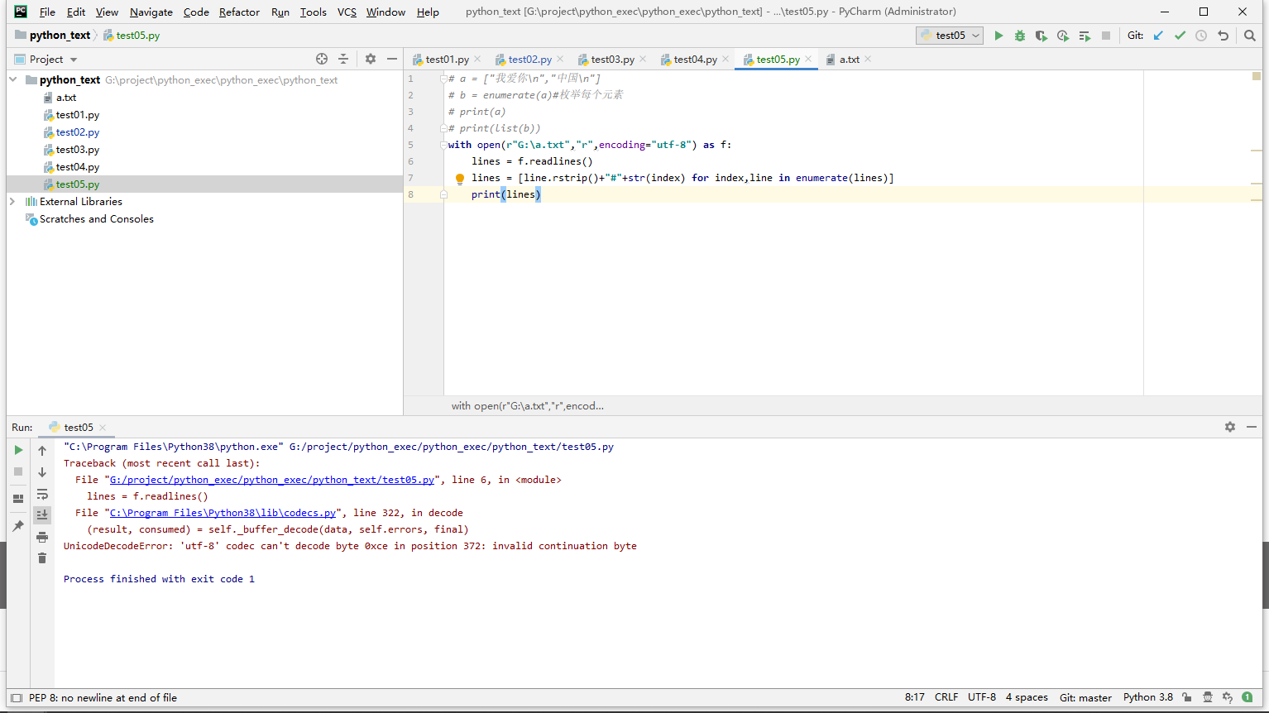The image size is (1269, 713).
Task: Print the Run console output
Action: [x=42, y=537]
